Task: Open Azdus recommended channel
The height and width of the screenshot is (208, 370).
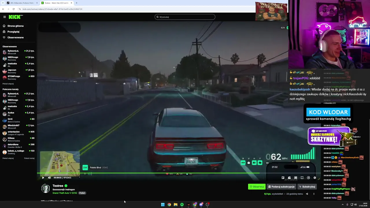Action: point(18,114)
